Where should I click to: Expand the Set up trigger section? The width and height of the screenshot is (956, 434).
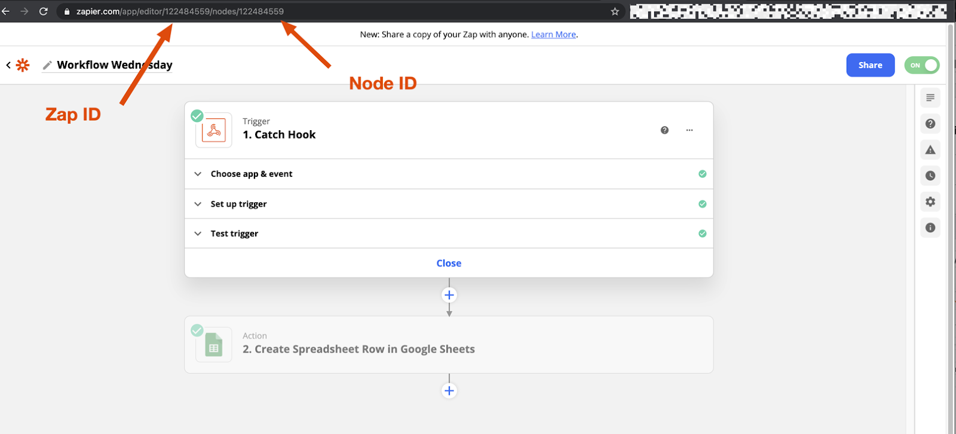449,204
